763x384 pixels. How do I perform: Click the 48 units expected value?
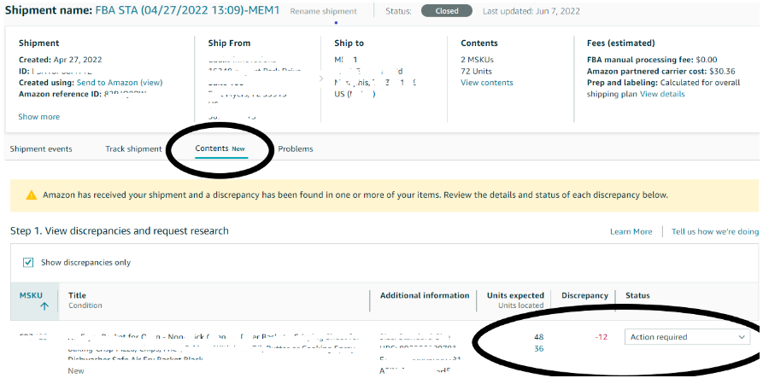click(x=538, y=337)
